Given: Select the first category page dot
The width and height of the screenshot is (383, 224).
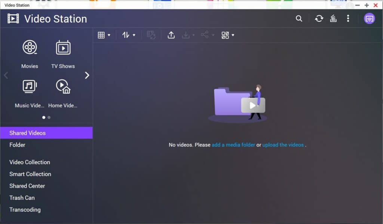Looking at the screenshot, I should [44, 117].
